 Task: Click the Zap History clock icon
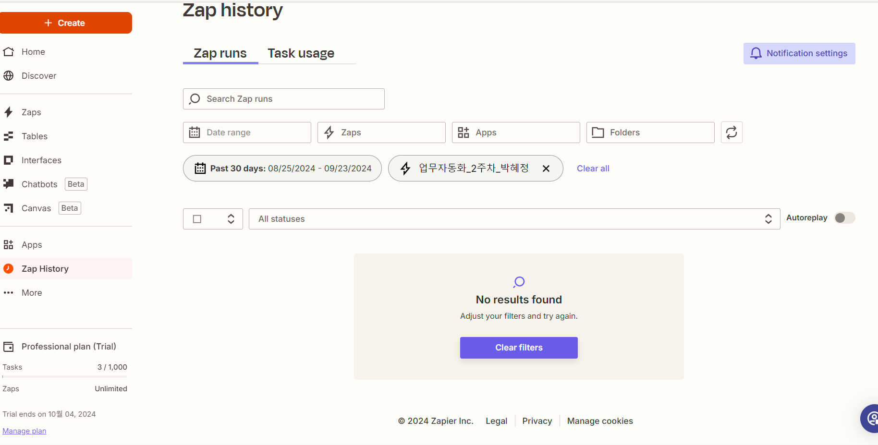(x=9, y=269)
